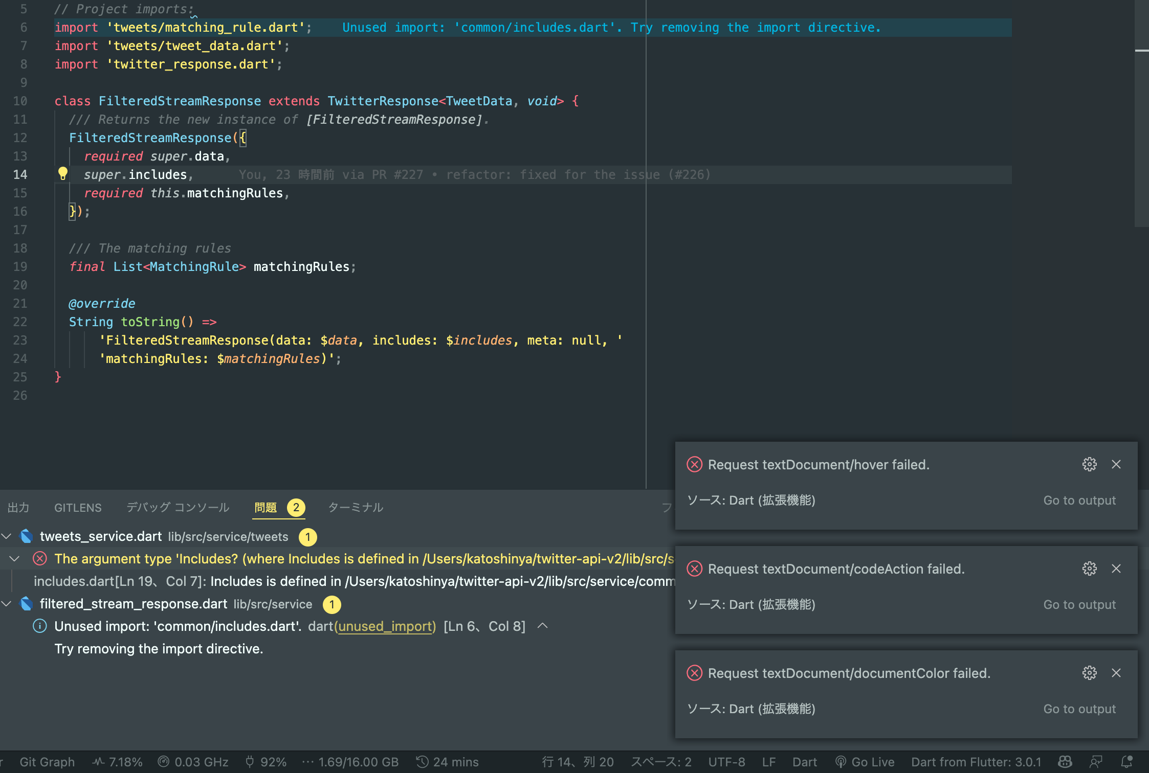Collapse the filtered_stream_response.dart problem group
This screenshot has height=773, width=1149.
click(7, 604)
